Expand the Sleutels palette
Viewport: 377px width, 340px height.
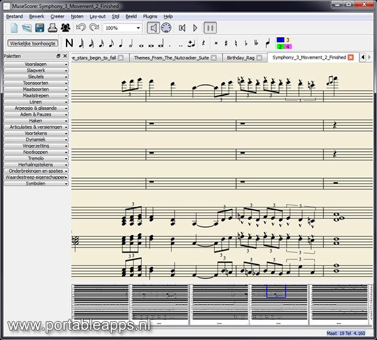pos(36,77)
